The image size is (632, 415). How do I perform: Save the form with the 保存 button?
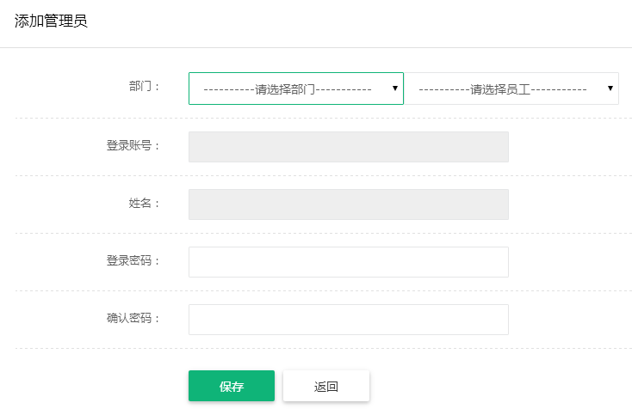tap(232, 386)
